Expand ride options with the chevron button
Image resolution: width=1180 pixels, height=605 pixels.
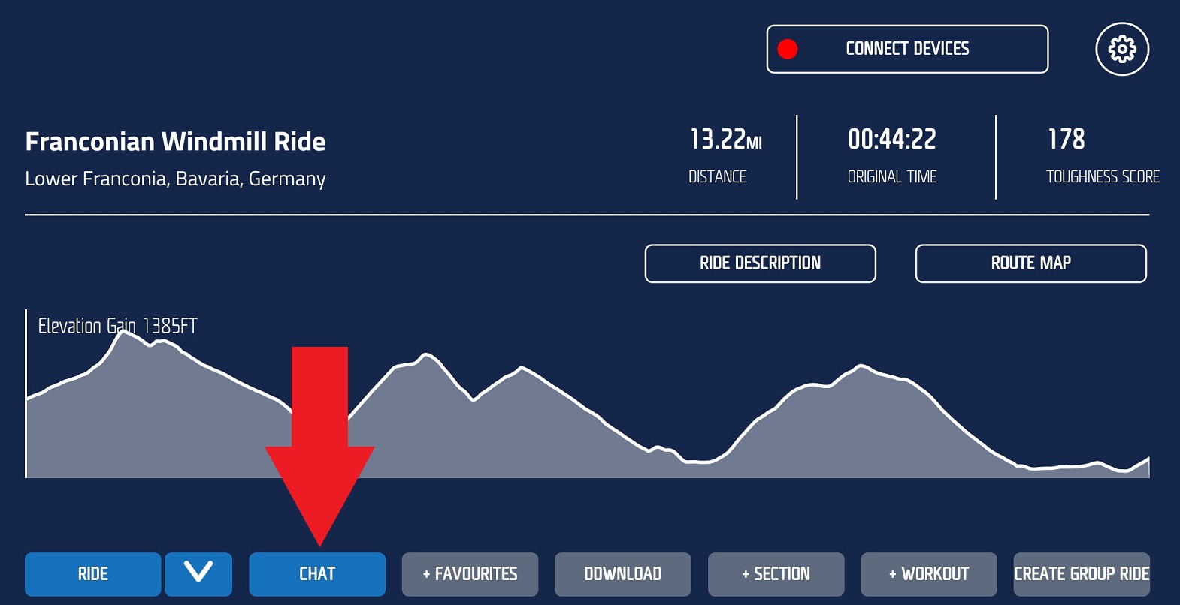click(x=198, y=574)
